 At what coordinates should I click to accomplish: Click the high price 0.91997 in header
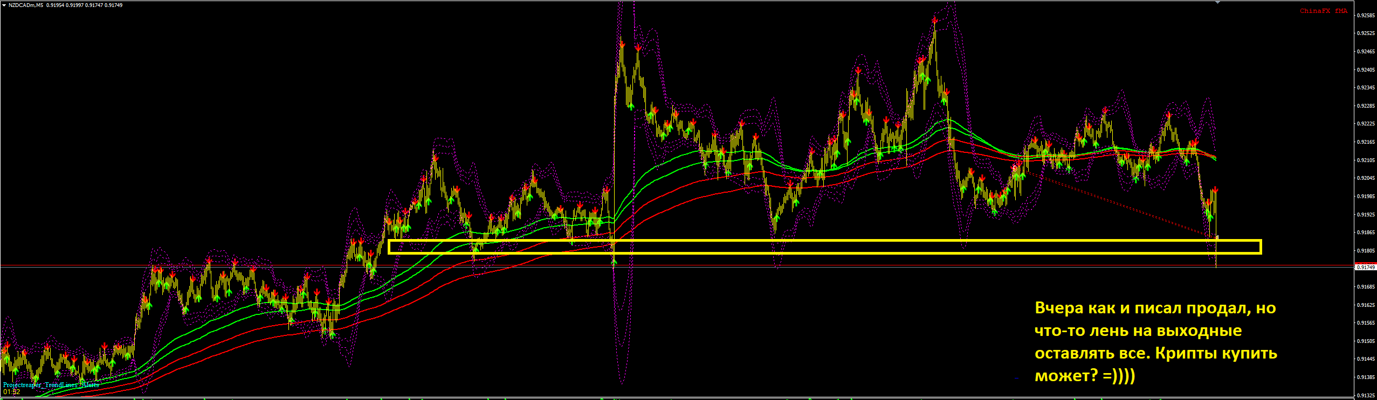coord(74,5)
